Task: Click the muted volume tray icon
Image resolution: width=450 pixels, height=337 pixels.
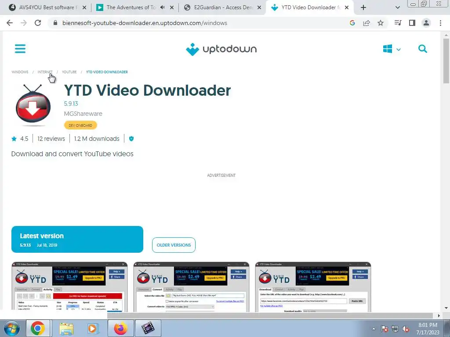Action: (406, 329)
